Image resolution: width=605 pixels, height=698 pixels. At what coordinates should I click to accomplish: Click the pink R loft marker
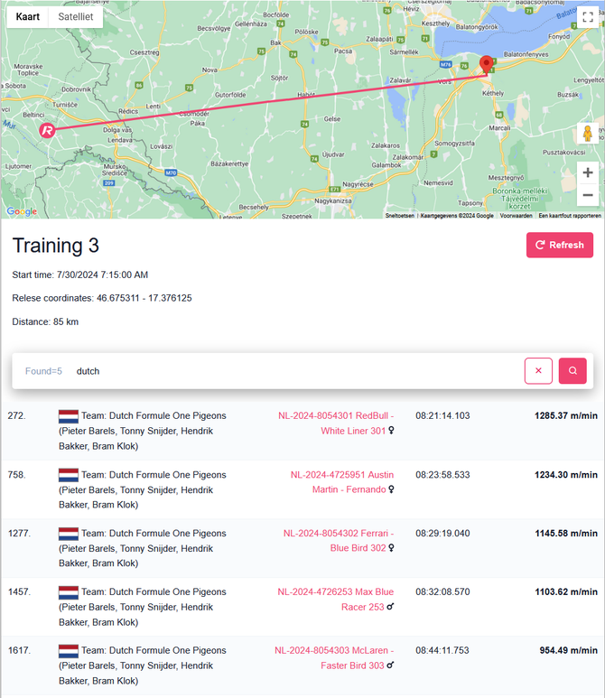tap(47, 130)
